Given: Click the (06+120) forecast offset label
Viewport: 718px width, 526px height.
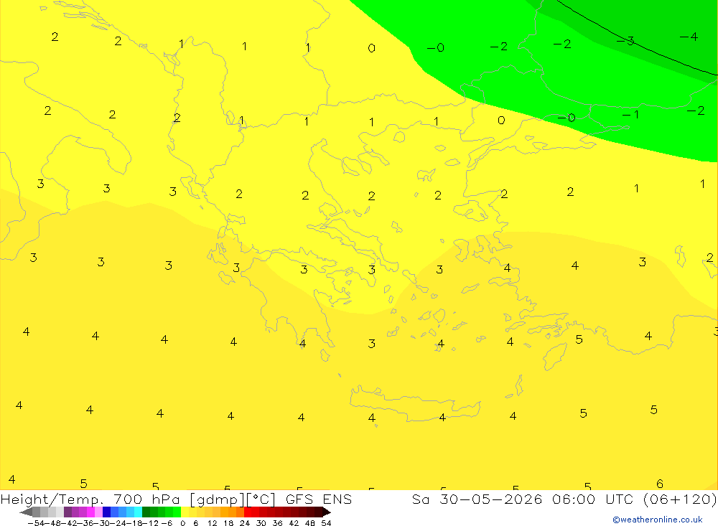Looking at the screenshot, I should pyautogui.click(x=680, y=499).
